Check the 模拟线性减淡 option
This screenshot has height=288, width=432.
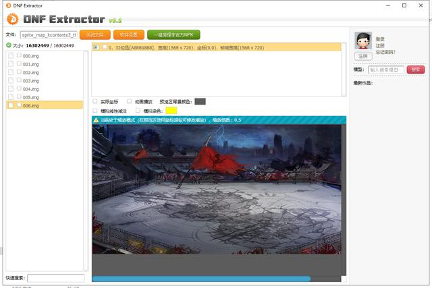coord(95,110)
